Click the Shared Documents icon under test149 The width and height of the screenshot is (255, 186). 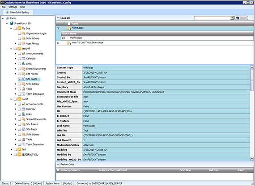[23, 68]
